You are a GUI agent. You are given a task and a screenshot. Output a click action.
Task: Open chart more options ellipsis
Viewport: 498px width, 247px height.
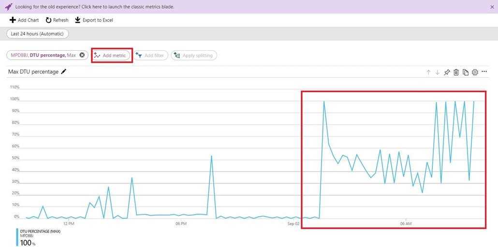pos(484,72)
